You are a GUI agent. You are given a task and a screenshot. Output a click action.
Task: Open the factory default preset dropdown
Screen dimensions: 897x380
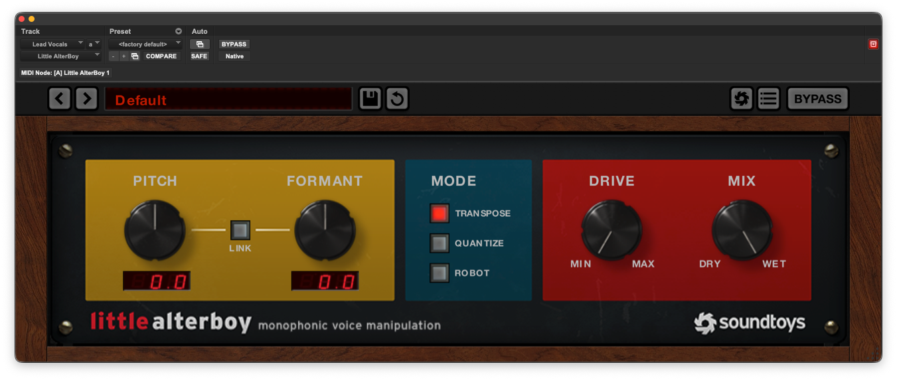[x=145, y=44]
